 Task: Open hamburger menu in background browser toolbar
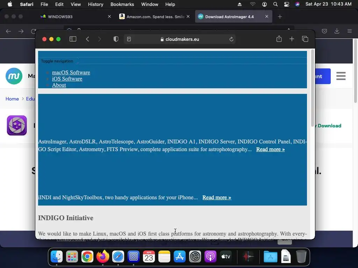(350, 31)
